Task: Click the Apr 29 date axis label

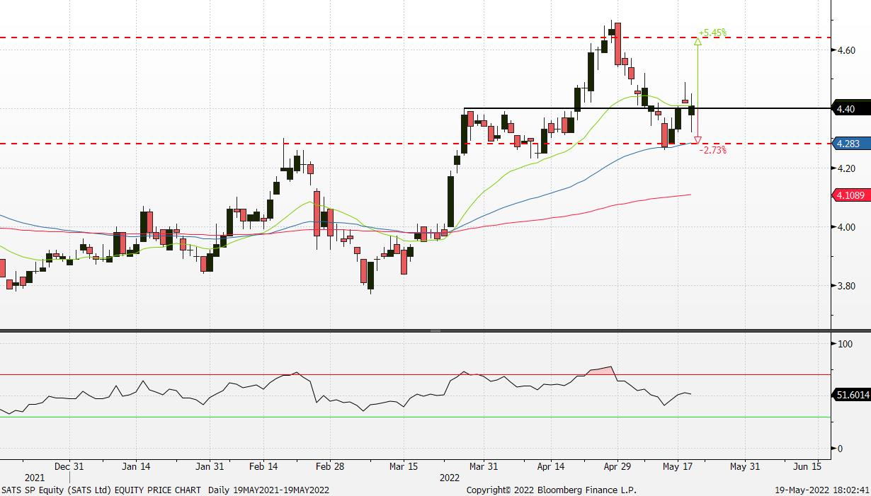Action: point(617,466)
